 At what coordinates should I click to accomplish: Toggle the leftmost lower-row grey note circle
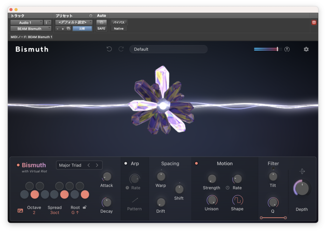pos(24,194)
